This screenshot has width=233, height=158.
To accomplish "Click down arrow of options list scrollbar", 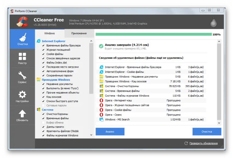I will [91, 135].
